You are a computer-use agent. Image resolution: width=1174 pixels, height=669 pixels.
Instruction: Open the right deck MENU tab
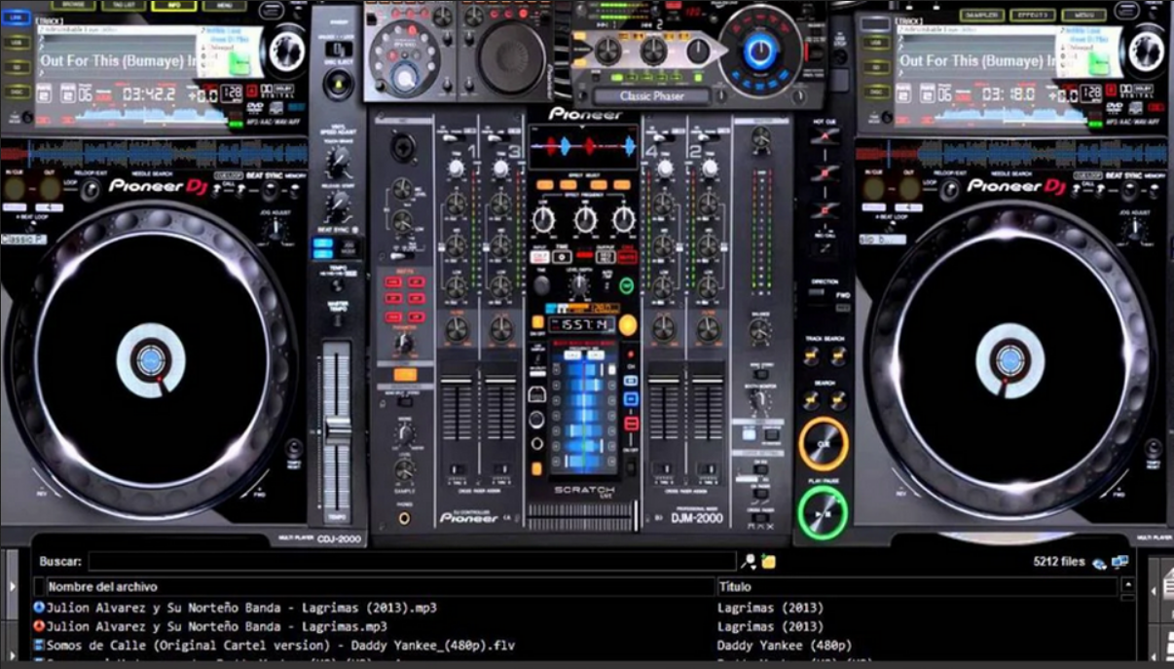pos(1082,16)
